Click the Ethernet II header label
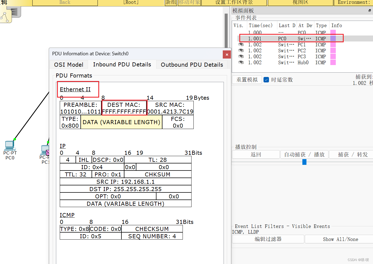 (75, 89)
